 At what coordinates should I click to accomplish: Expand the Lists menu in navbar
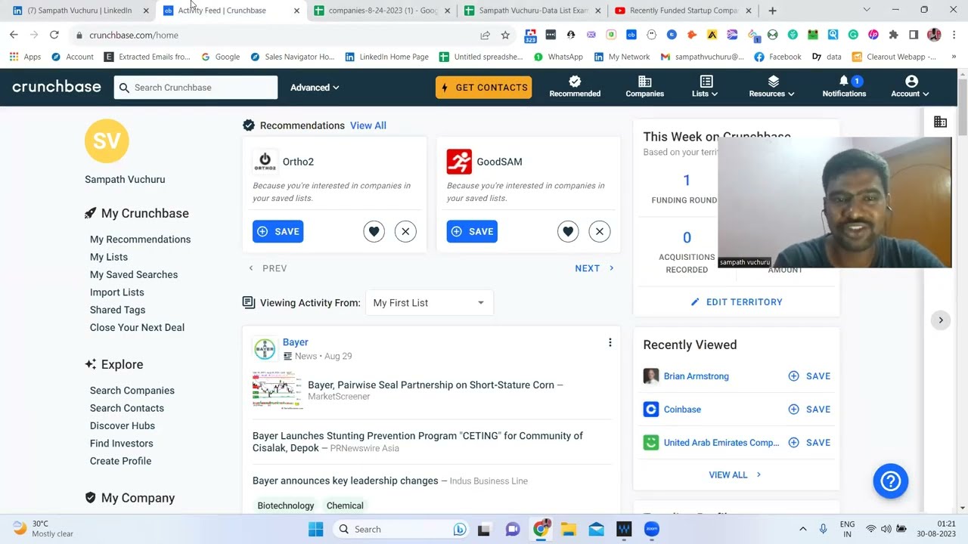pyautogui.click(x=705, y=86)
